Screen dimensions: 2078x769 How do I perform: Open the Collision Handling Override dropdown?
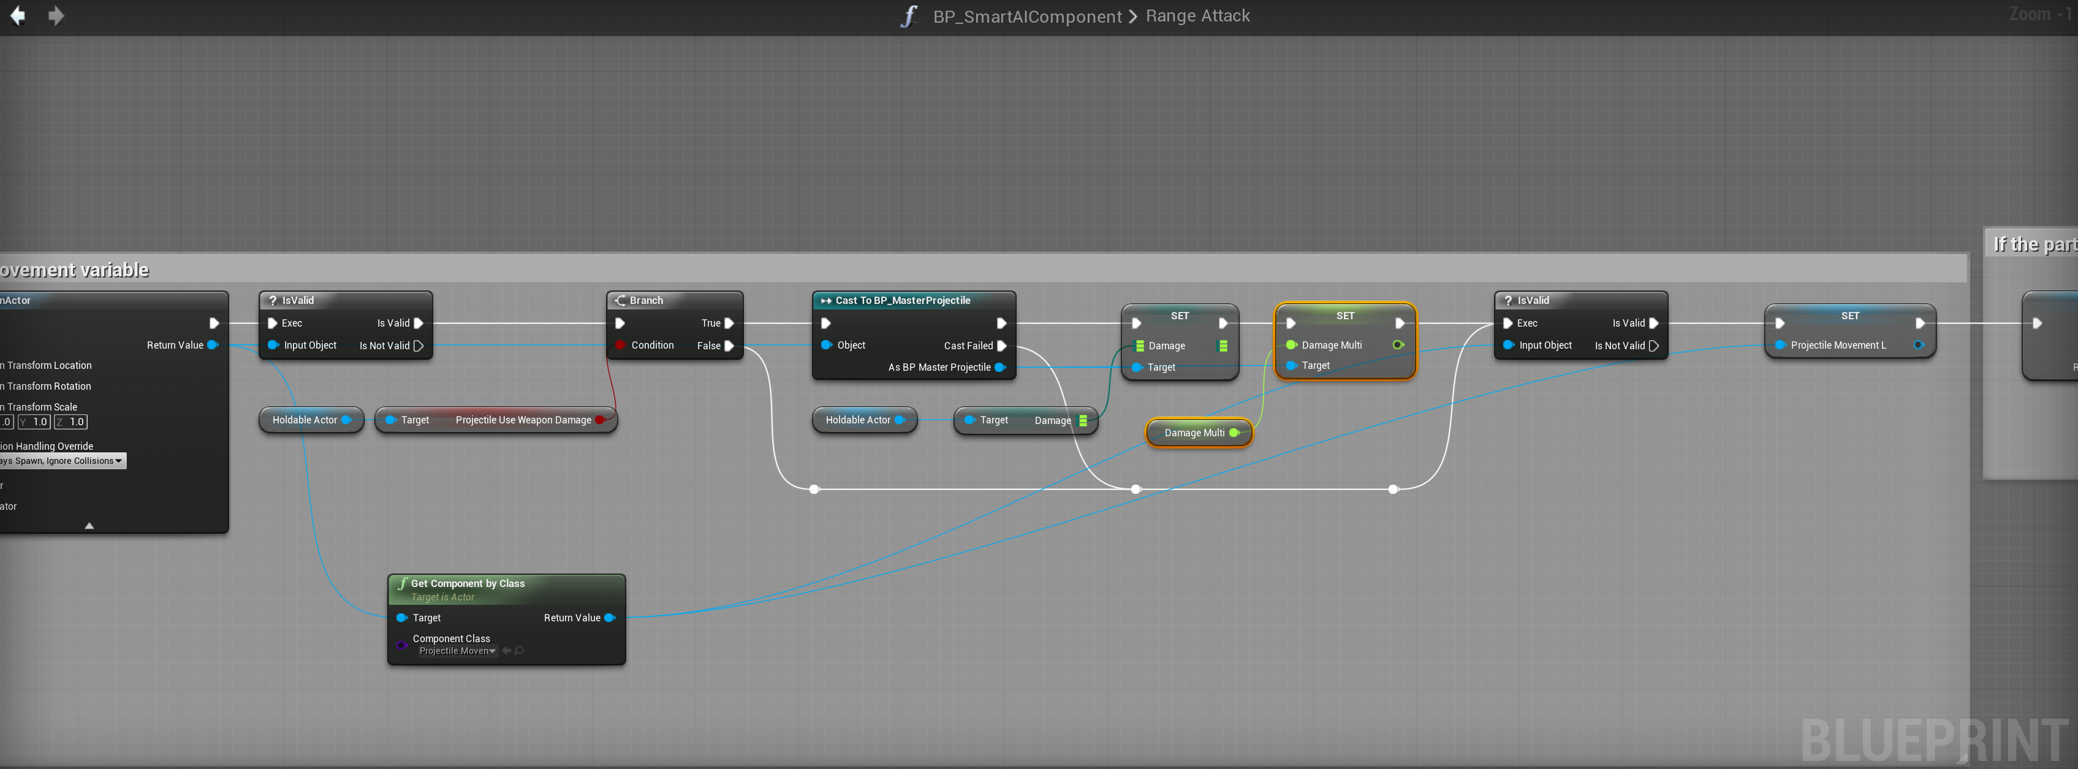63,461
